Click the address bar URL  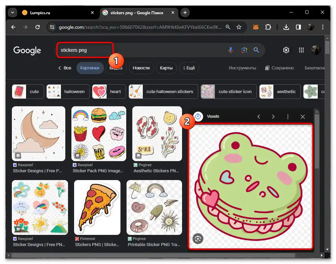pyautogui.click(x=140, y=27)
